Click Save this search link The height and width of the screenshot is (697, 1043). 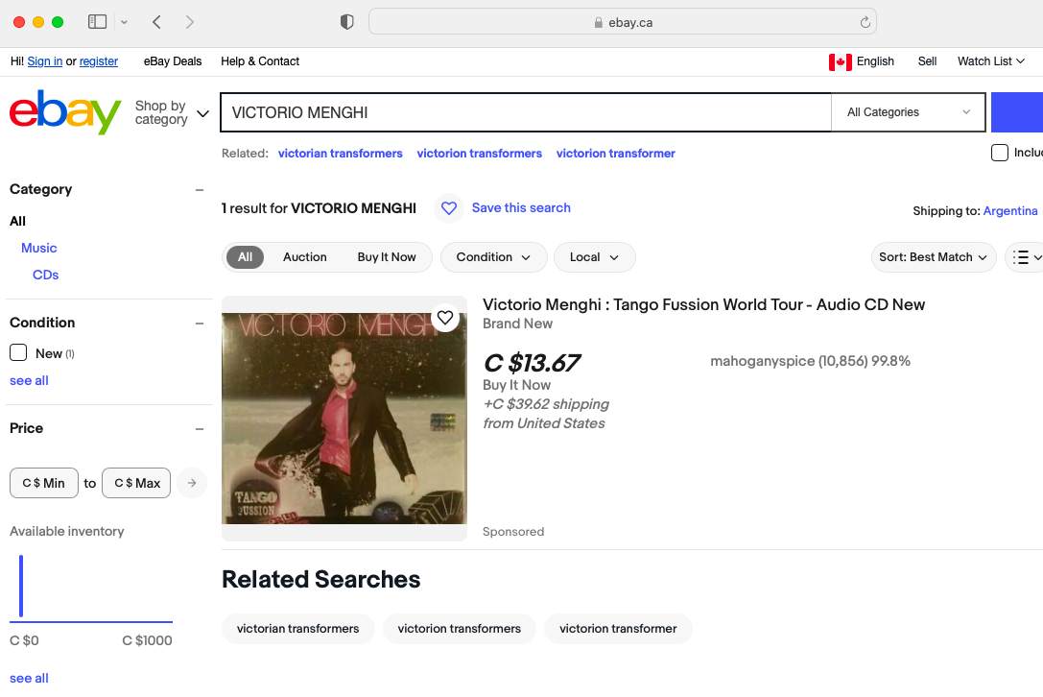pyautogui.click(x=521, y=207)
